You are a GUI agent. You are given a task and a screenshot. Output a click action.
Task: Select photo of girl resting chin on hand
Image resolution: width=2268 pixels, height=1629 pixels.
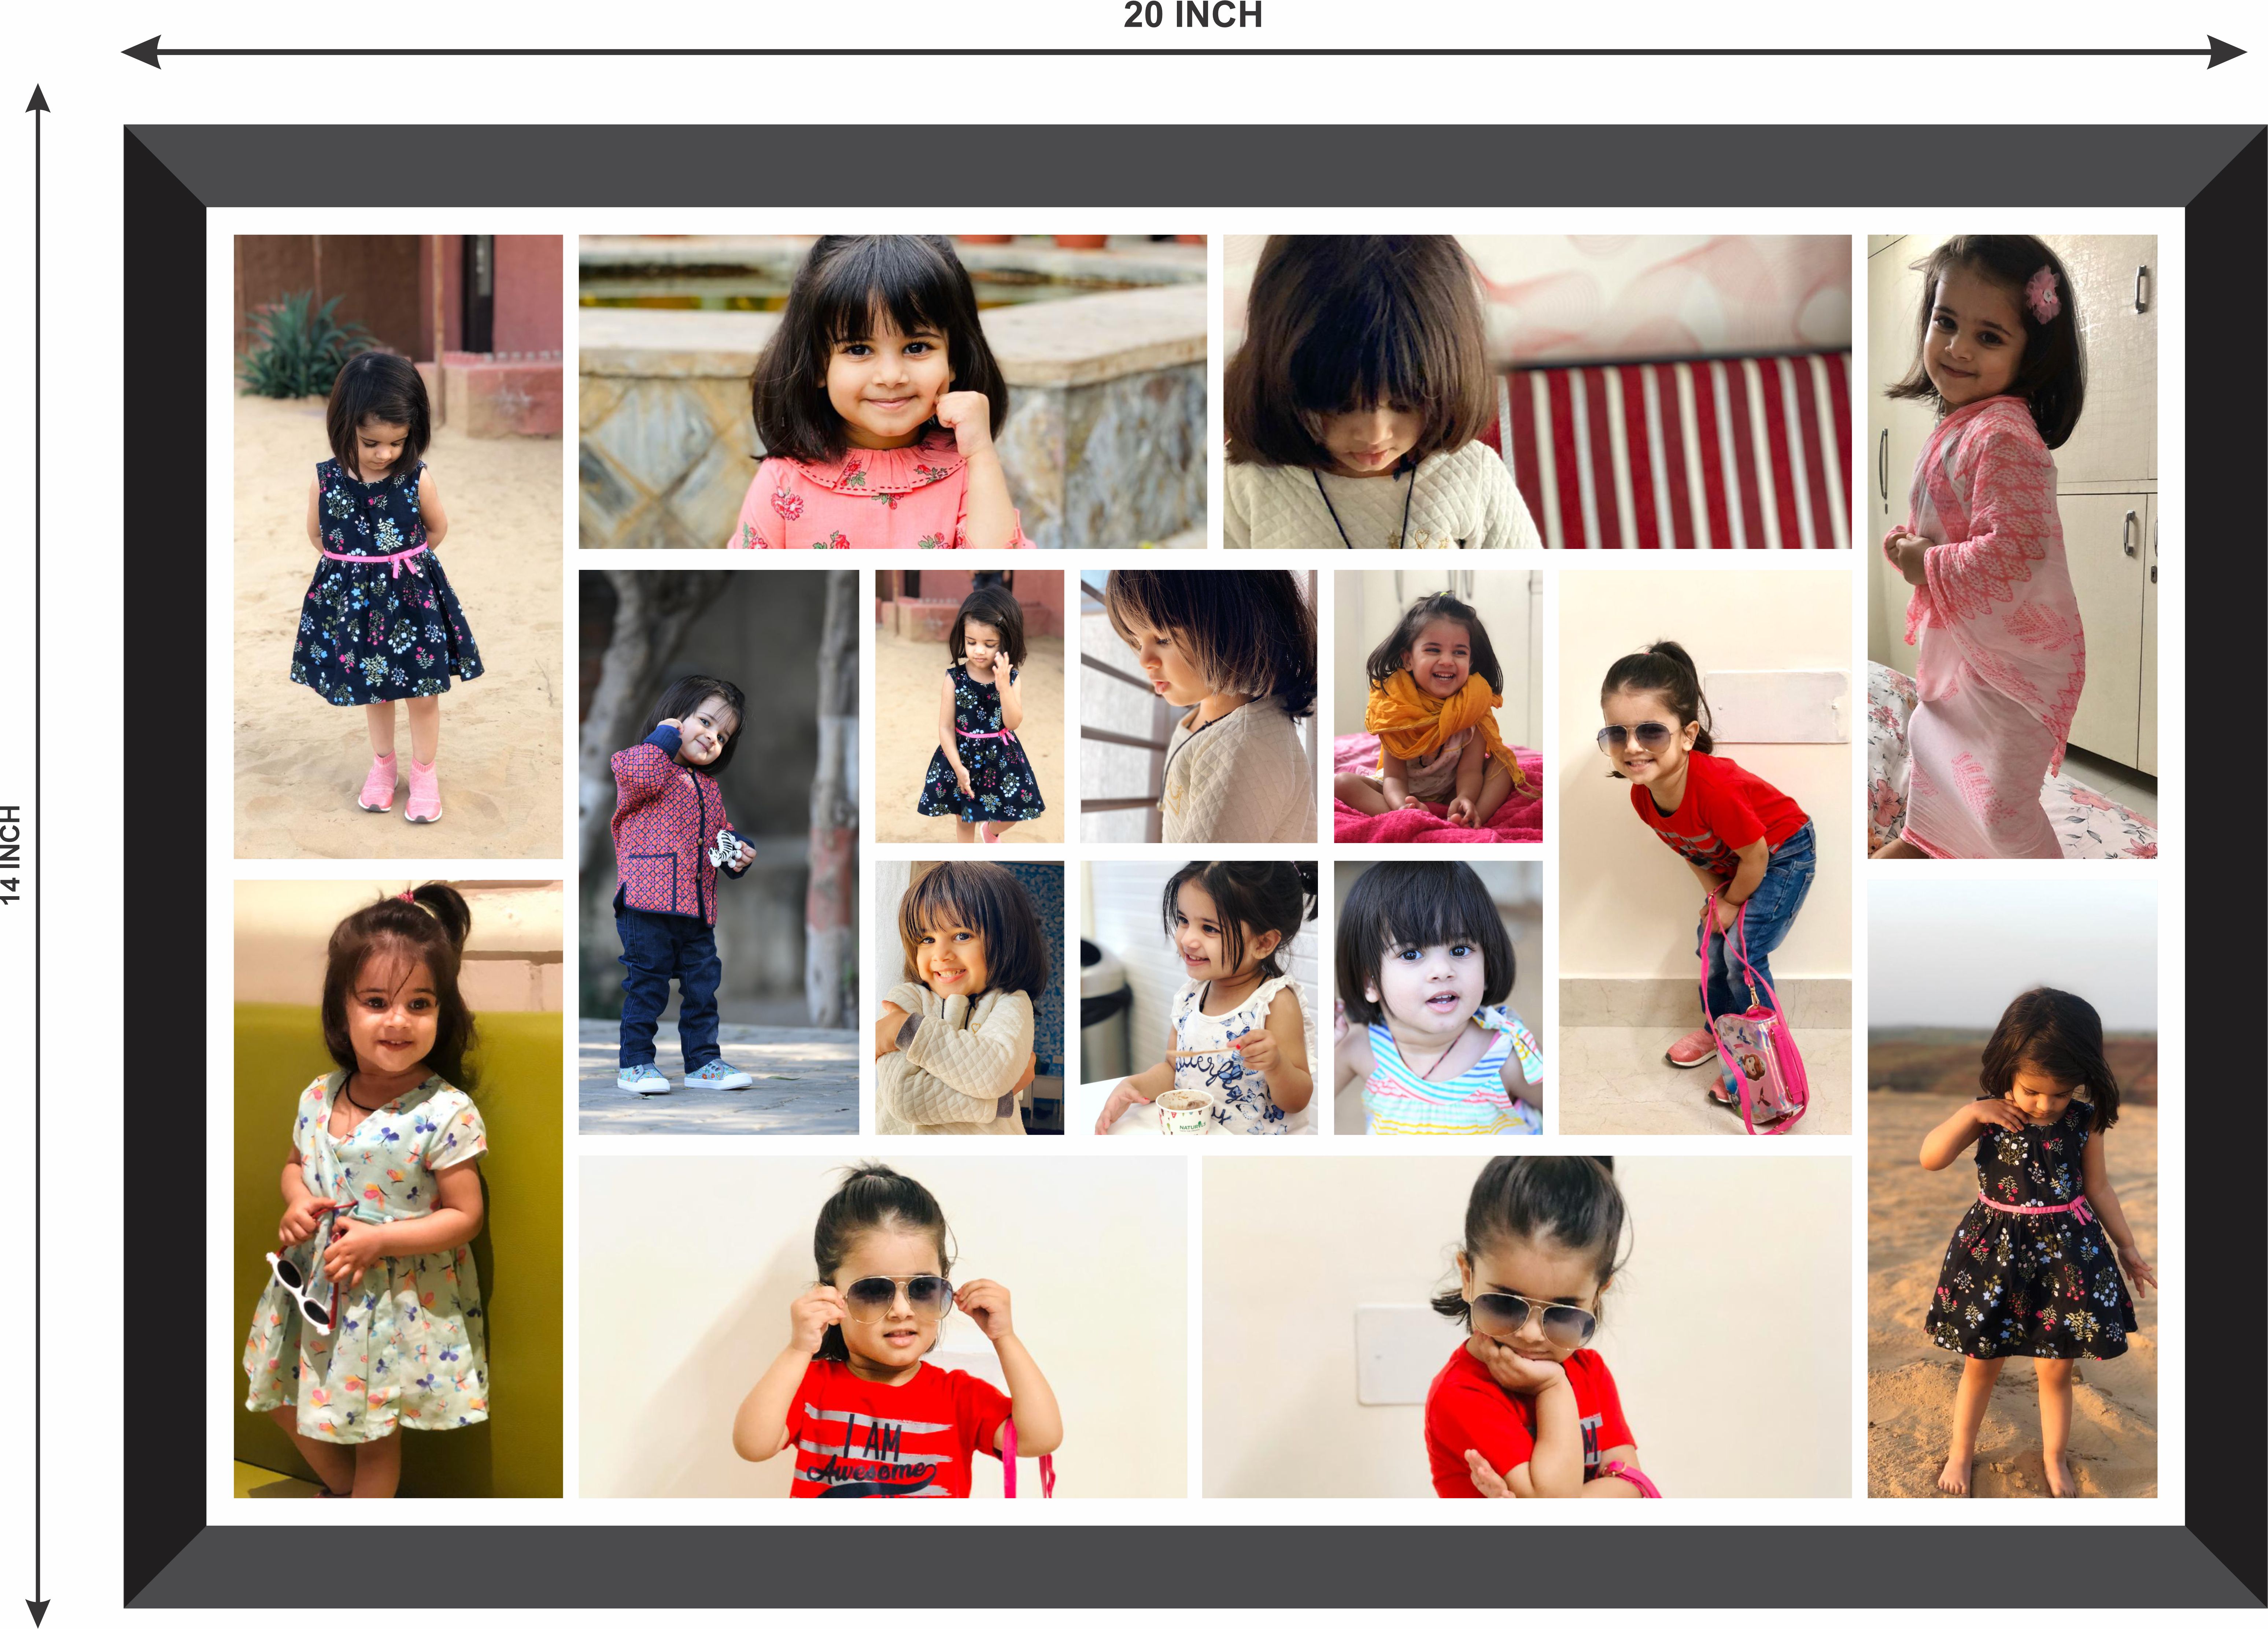[1526, 1326]
